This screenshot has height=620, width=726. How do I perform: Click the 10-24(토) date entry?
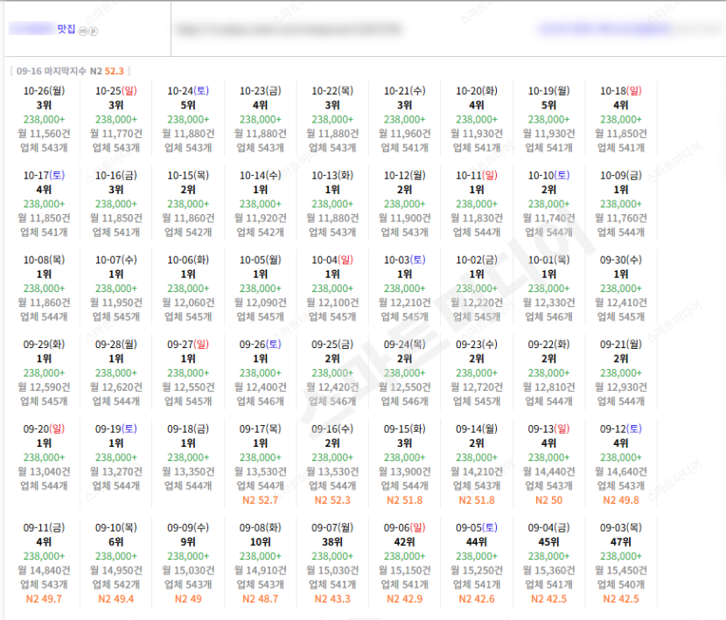pyautogui.click(x=188, y=91)
